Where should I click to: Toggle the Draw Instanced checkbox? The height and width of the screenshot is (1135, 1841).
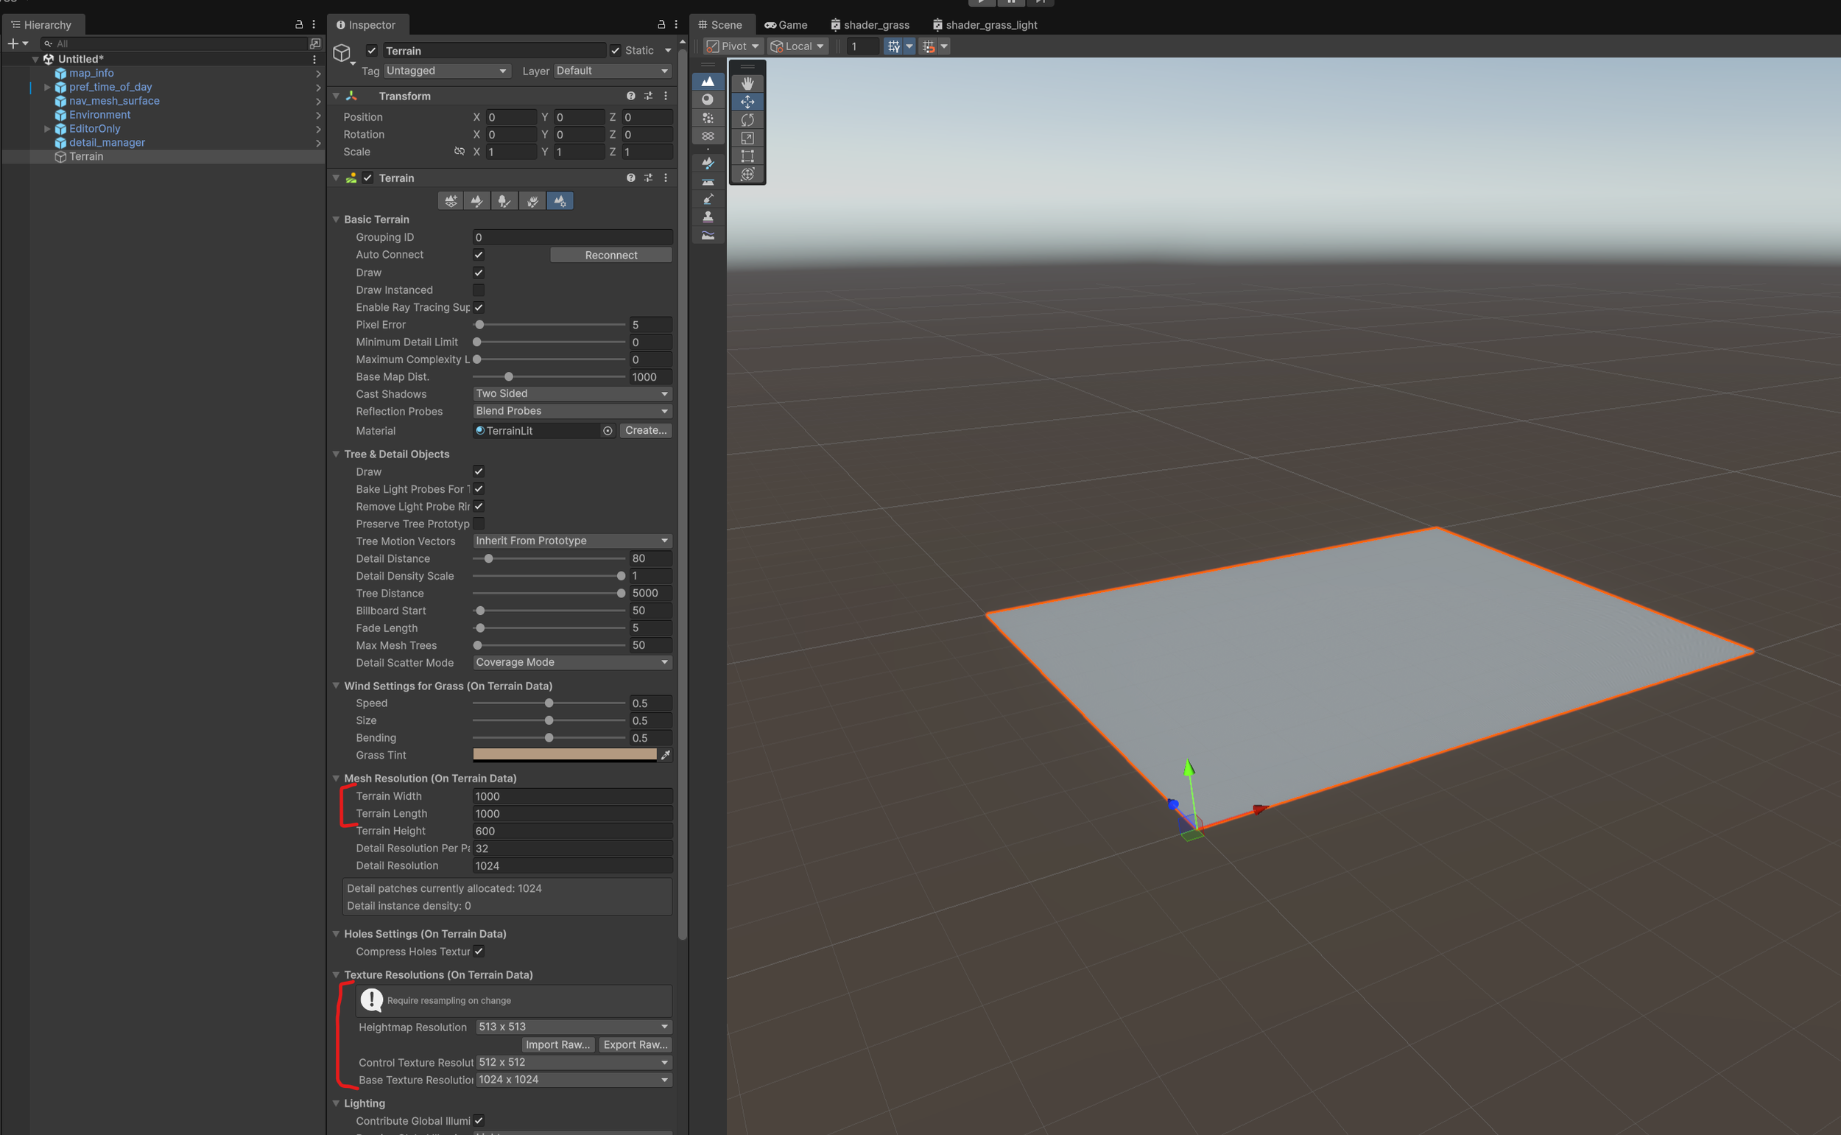point(478,289)
